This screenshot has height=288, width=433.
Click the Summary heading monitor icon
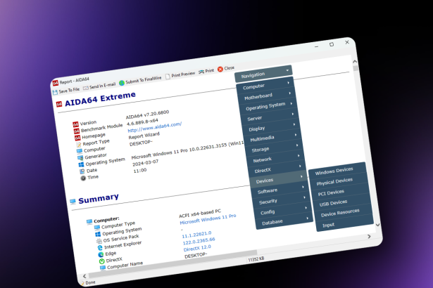tap(73, 202)
